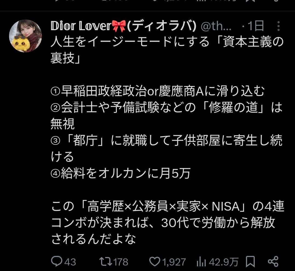This screenshot has width=295, height=271.
Task: Open the reply speech-bubble icon
Action: coord(57,261)
